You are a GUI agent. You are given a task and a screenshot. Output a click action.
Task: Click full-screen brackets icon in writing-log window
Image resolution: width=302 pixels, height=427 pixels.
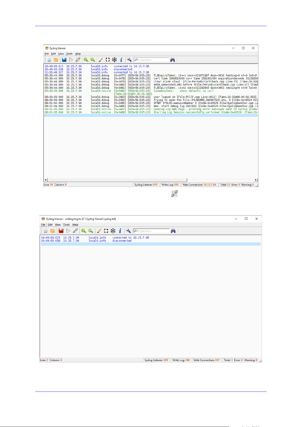click(x=106, y=231)
